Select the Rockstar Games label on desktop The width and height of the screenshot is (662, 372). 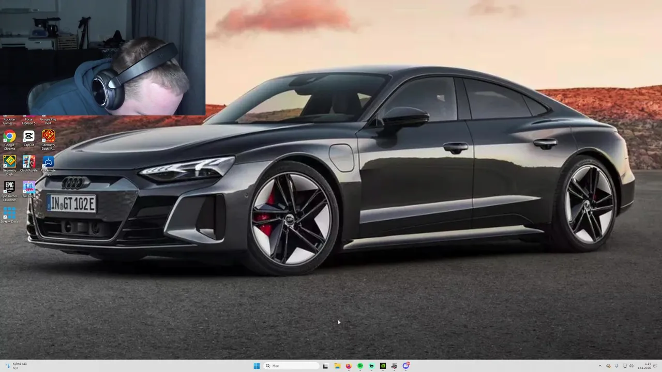[9, 121]
